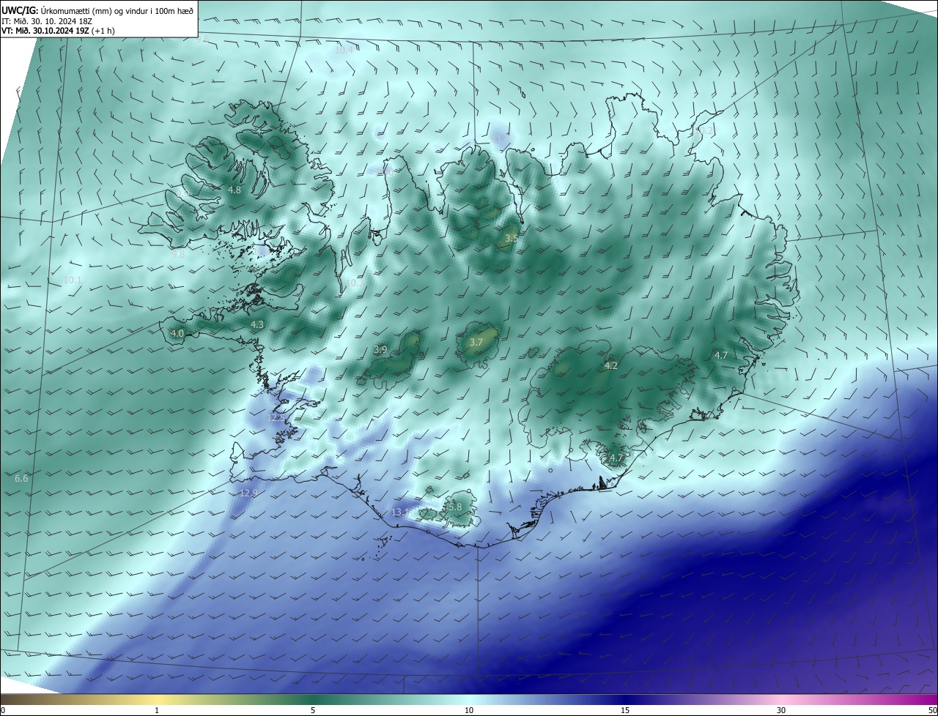
Task: Click the 10.4 value north of Iceland
Action: click(344, 51)
